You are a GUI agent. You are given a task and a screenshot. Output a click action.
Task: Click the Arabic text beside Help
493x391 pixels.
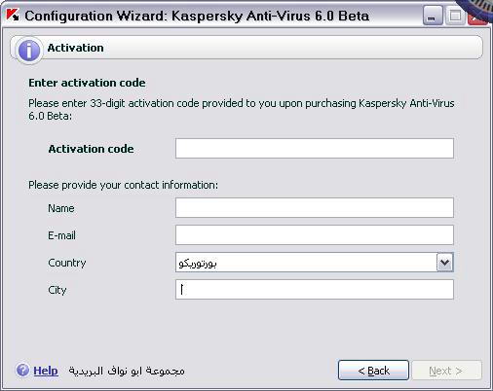(x=127, y=371)
